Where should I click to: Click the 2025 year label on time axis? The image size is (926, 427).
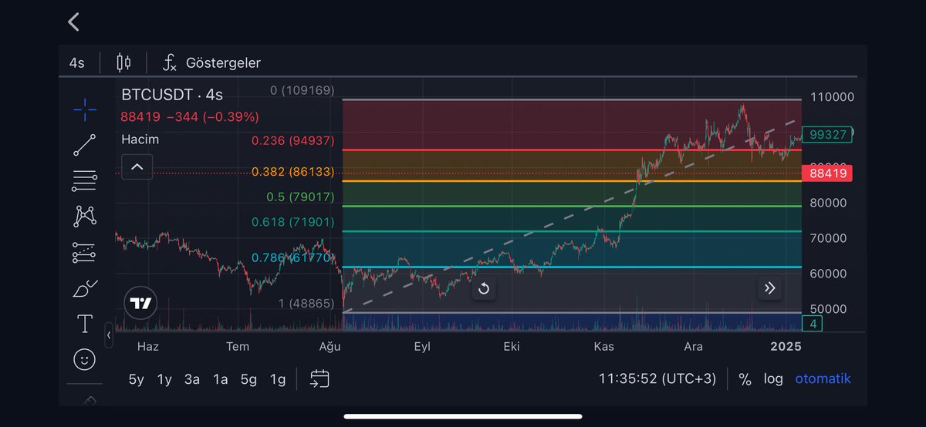[x=786, y=346]
